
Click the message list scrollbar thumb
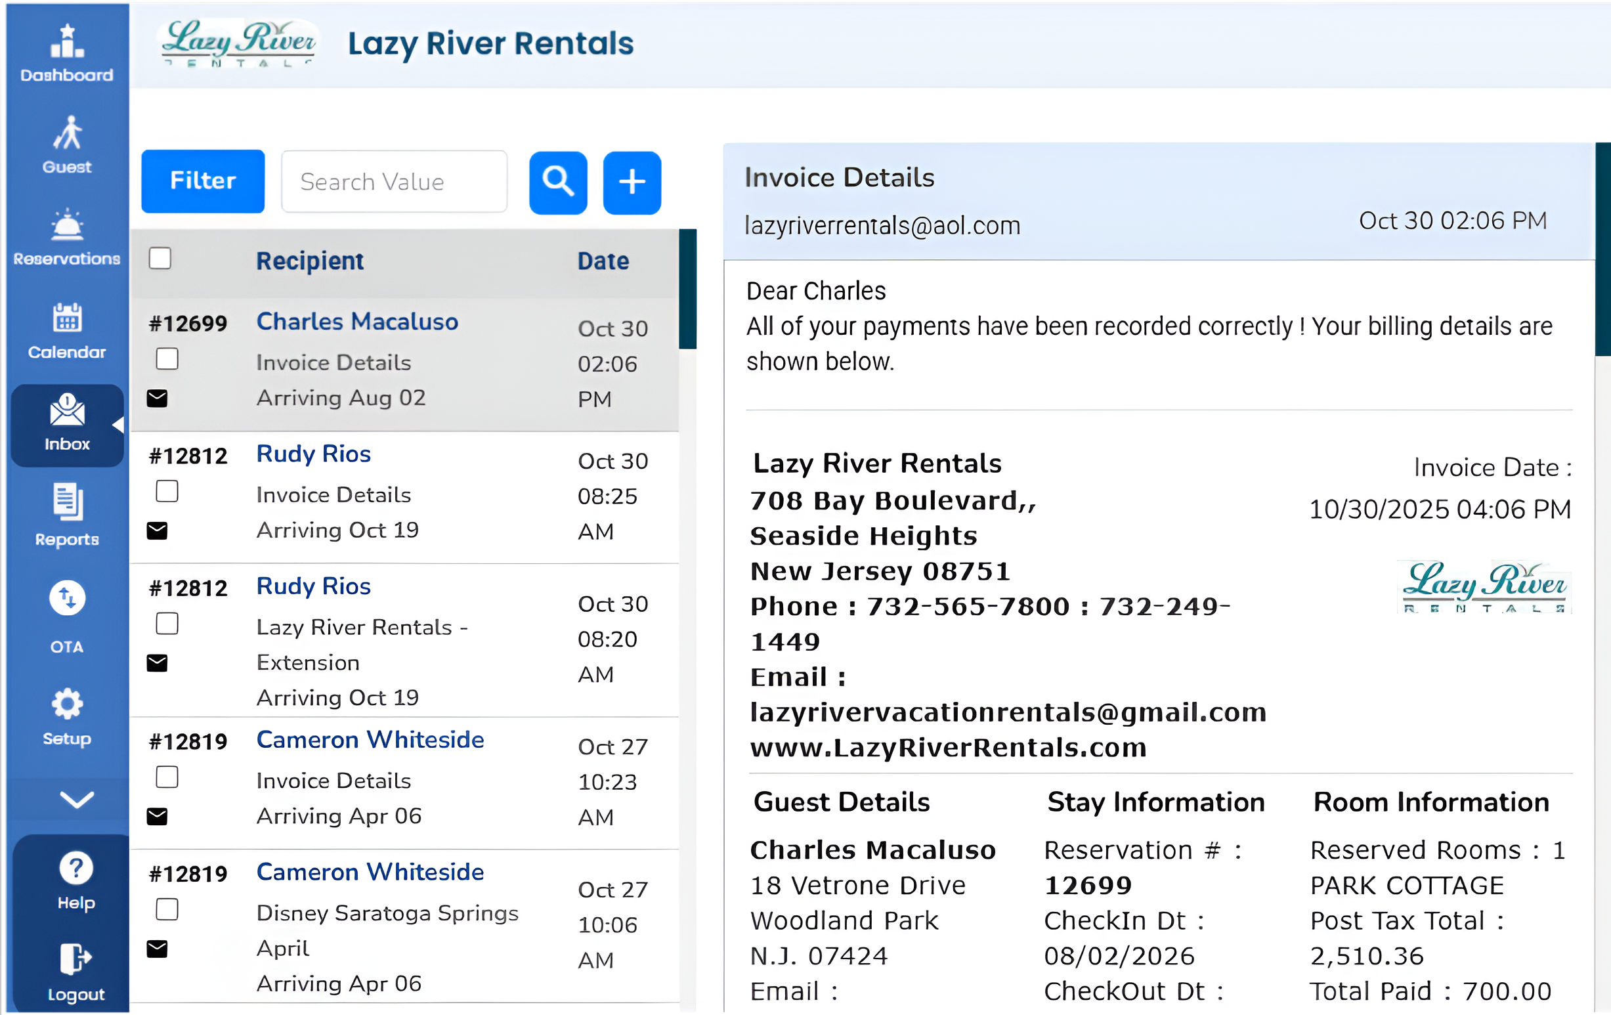687,288
